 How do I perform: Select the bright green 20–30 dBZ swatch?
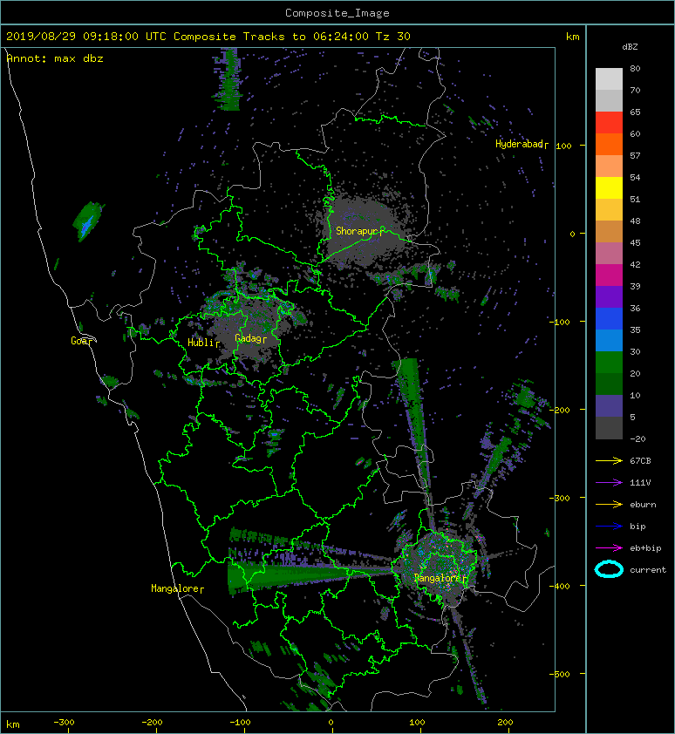pos(609,363)
